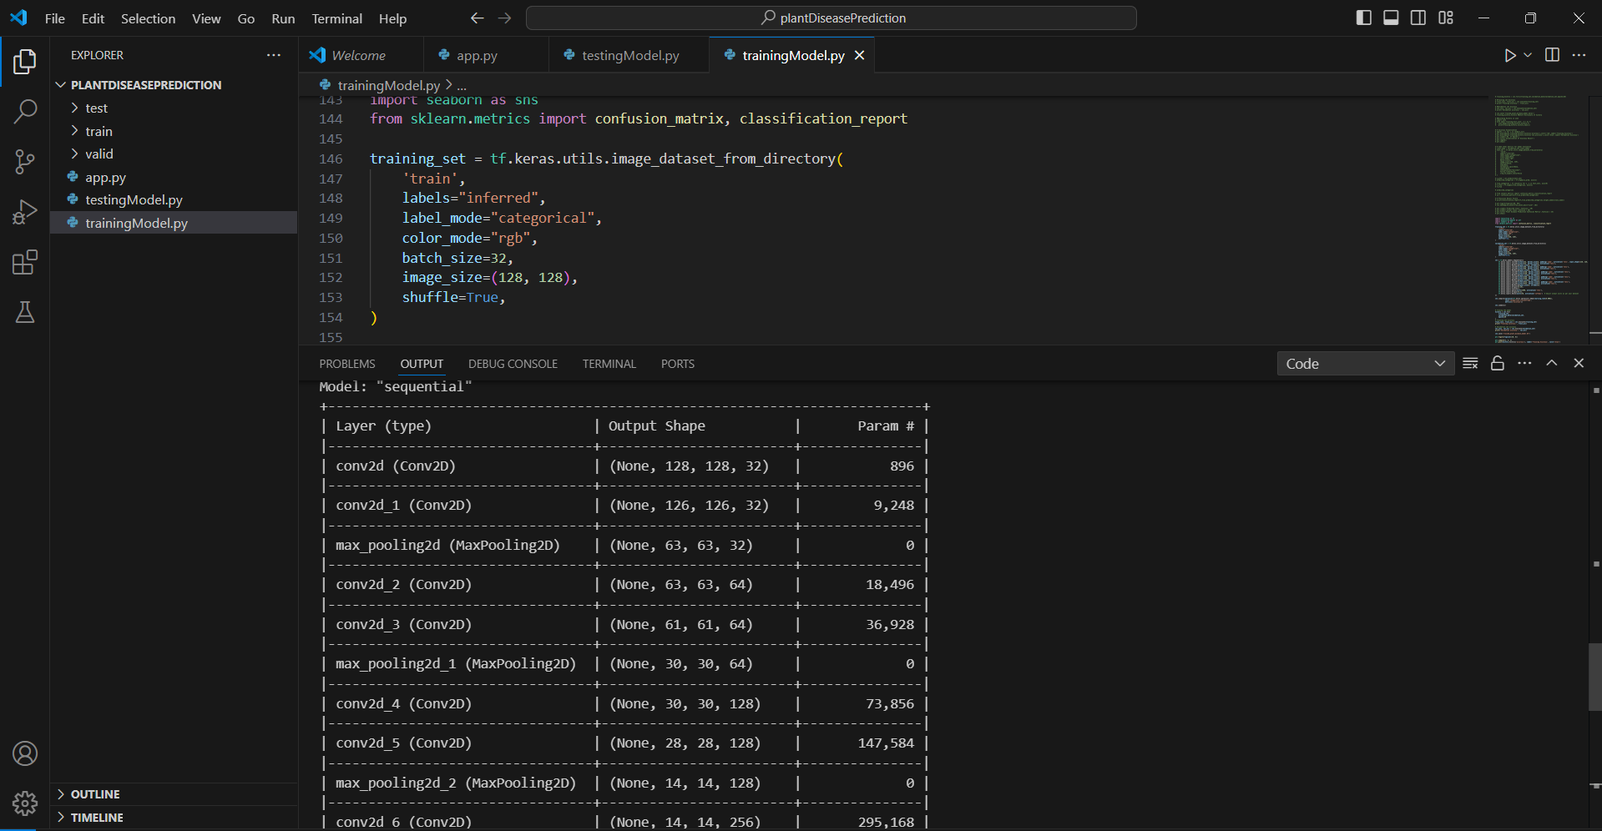This screenshot has height=831, width=1602.
Task: Open Run and Debug view
Action: pos(25,212)
